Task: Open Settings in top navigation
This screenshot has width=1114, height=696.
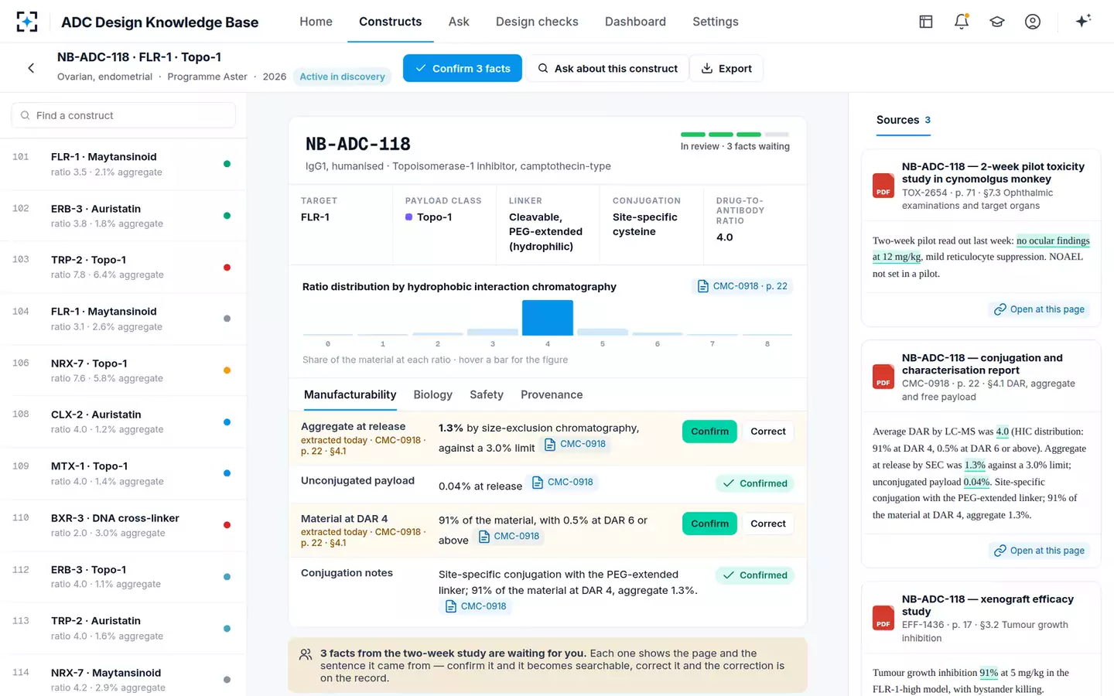Action: [x=716, y=22]
